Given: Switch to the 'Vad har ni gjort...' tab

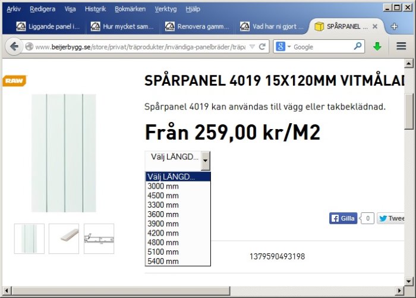Looking at the screenshot, I should coord(271,26).
